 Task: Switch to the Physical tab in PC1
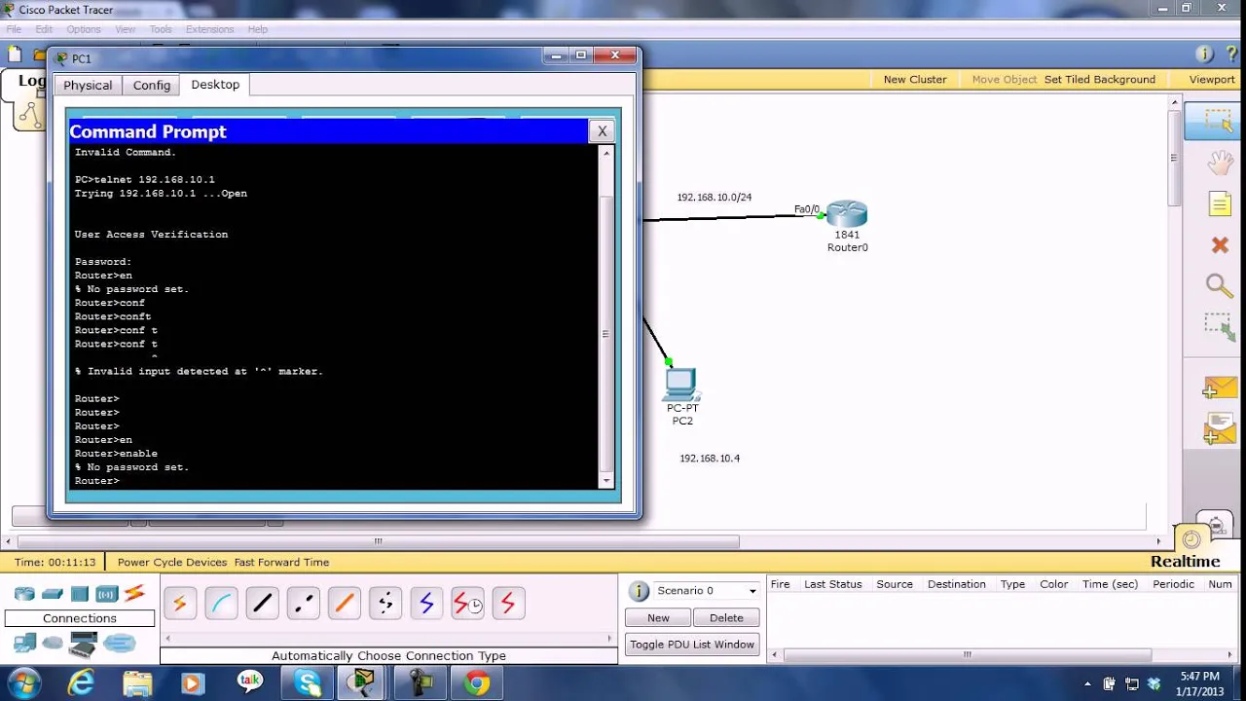88,85
